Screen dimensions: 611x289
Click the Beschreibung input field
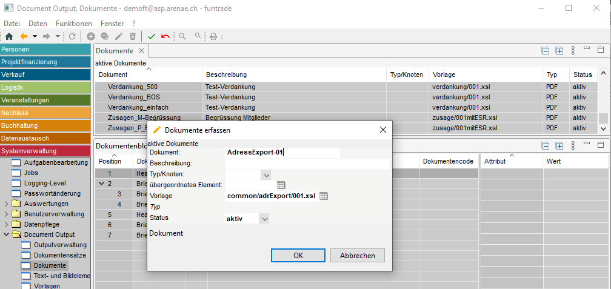coord(307,164)
